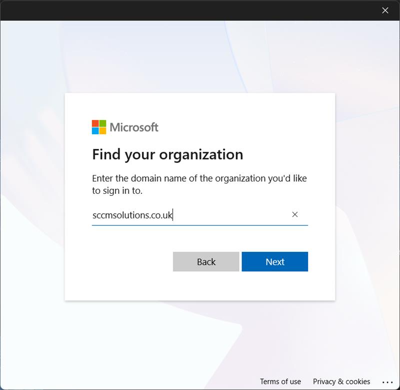The height and width of the screenshot is (390, 400).
Task: Click the sccmsolutions.co.uk text in field
Action: pyautogui.click(x=132, y=215)
